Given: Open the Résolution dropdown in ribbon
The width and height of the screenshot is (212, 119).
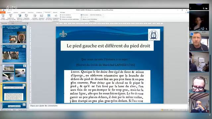Looking at the screenshot, I should click(x=96, y=15).
